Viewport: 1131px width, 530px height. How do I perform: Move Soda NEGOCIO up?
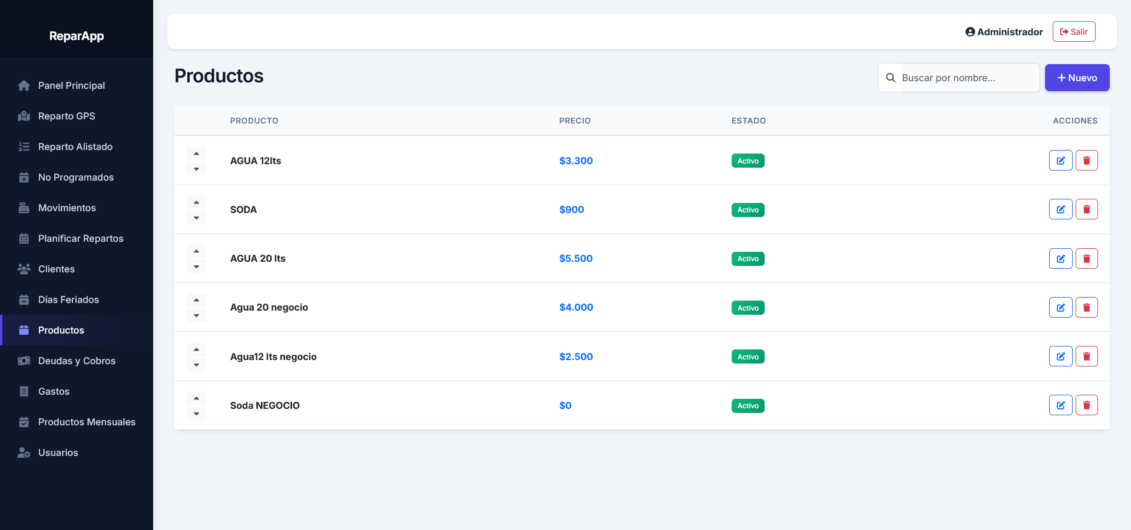coord(196,398)
